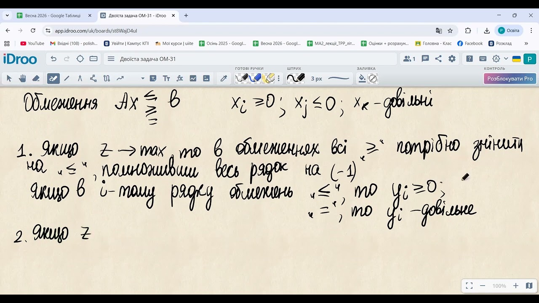539x303 pixels.
Task: Select the arrow selection tool
Action: (x=9, y=78)
